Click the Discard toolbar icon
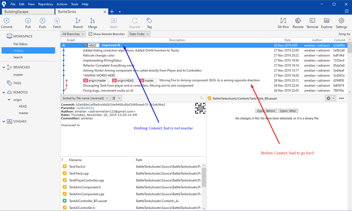 point(135,21)
